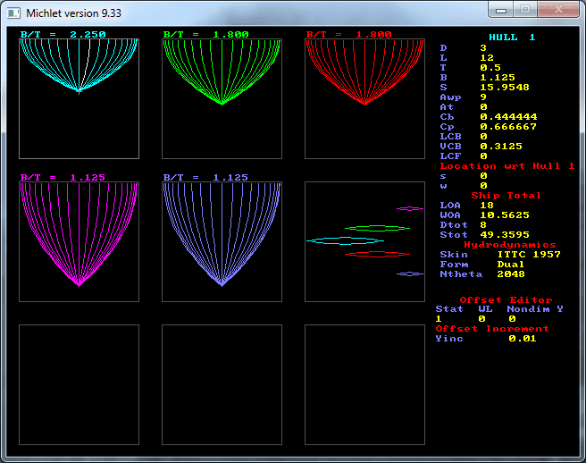
Task: Click the cyan hull outline in layout view
Action: tap(345, 240)
